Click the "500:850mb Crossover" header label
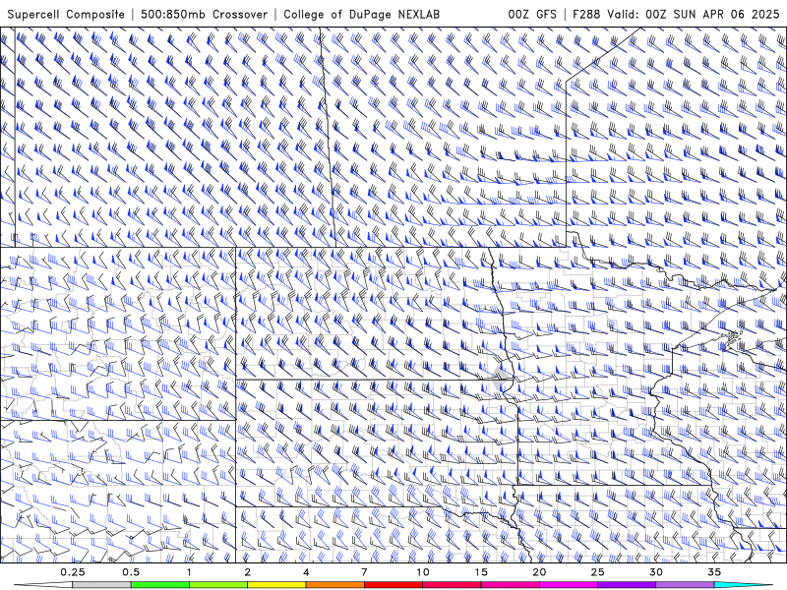The width and height of the screenshot is (787, 590). [205, 14]
